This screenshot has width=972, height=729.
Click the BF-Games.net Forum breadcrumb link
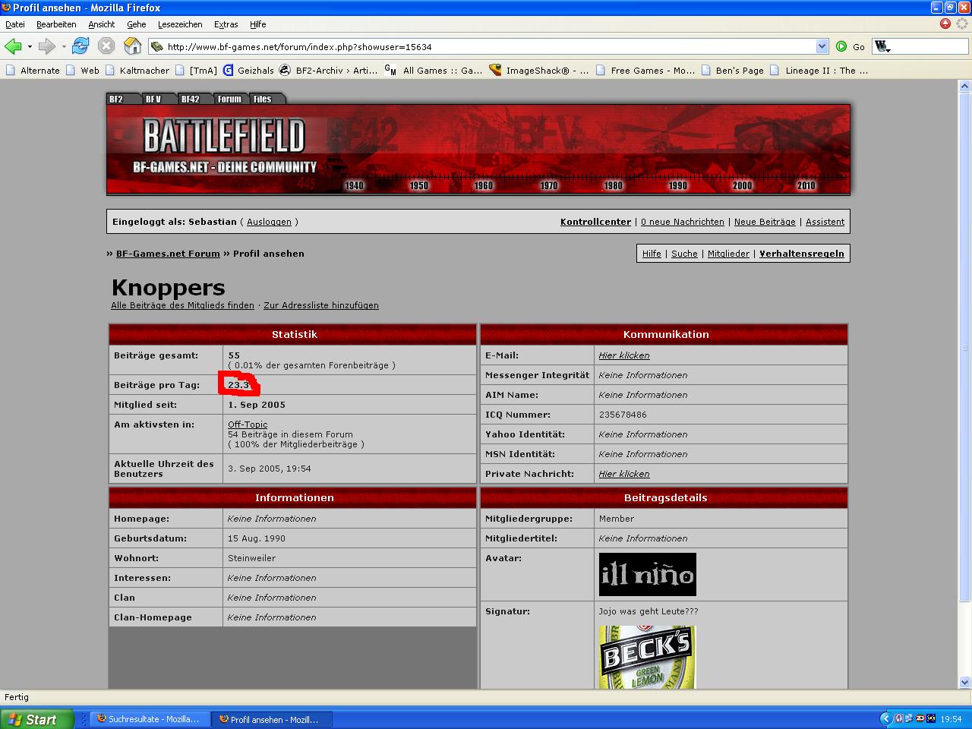click(168, 254)
